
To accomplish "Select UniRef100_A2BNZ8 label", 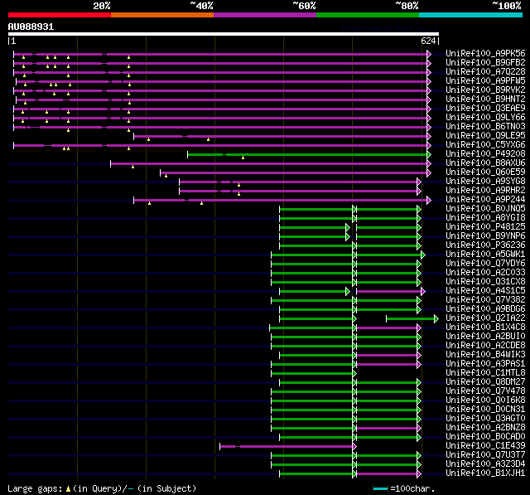I will pyautogui.click(x=485, y=428).
